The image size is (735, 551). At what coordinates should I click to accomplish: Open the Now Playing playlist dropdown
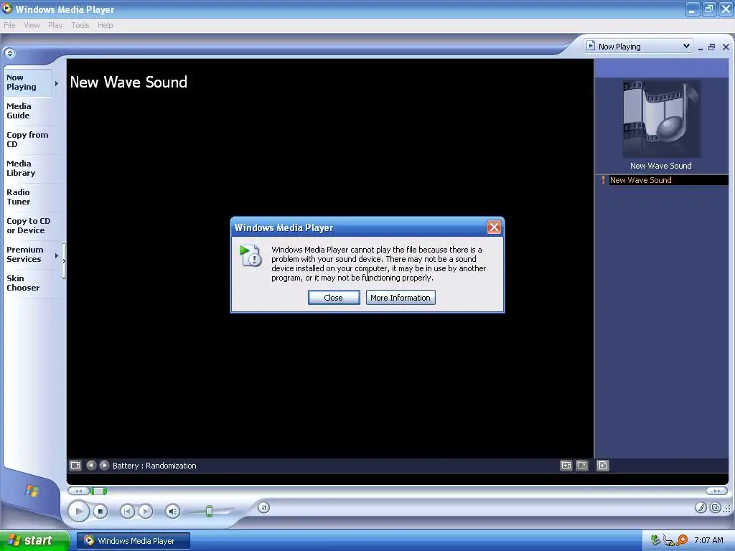638,47
